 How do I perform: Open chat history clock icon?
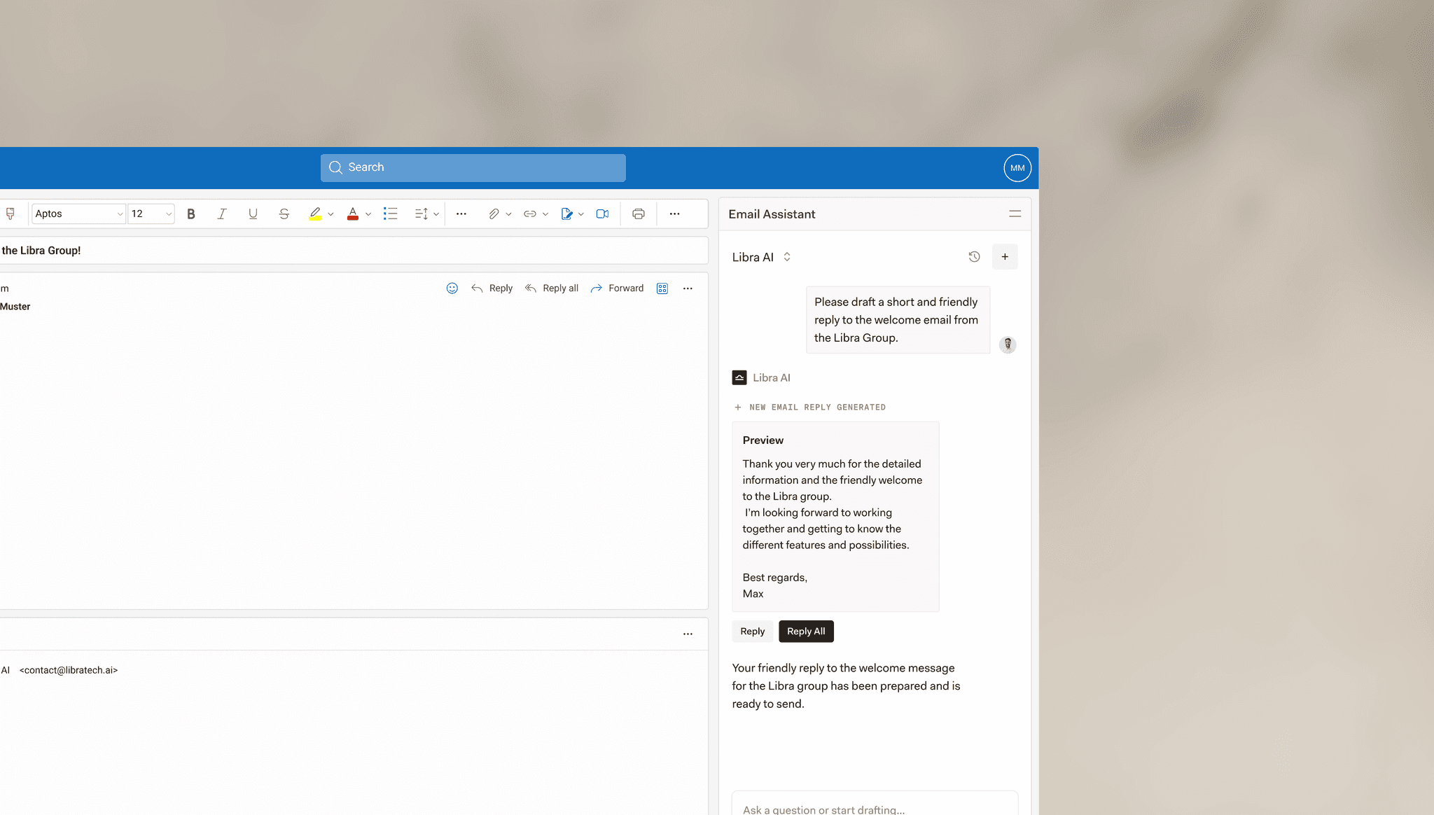[x=974, y=257]
